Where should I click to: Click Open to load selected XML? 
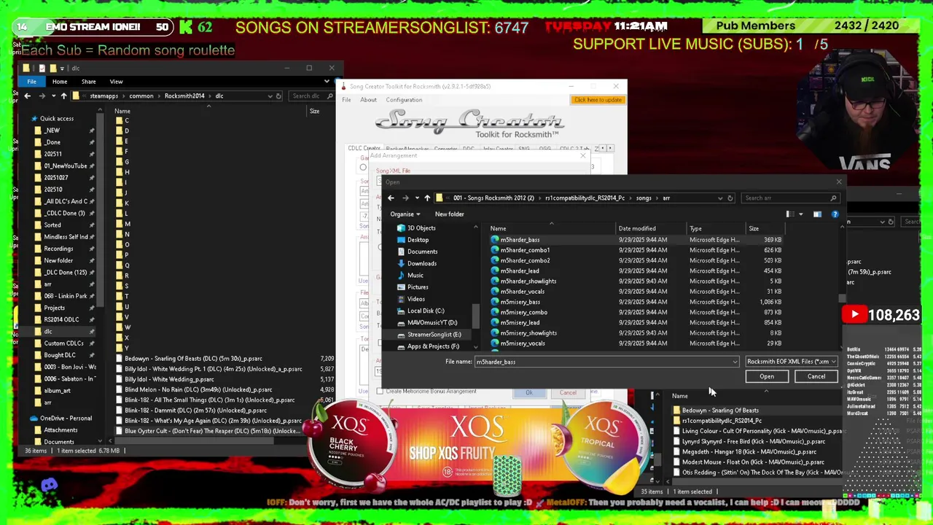click(767, 376)
